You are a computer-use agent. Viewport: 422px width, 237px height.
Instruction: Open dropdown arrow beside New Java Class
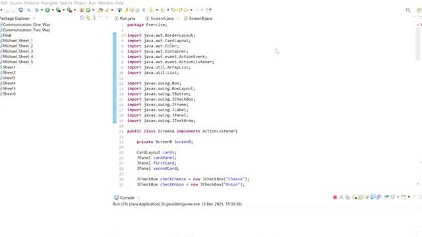click(94, 10)
